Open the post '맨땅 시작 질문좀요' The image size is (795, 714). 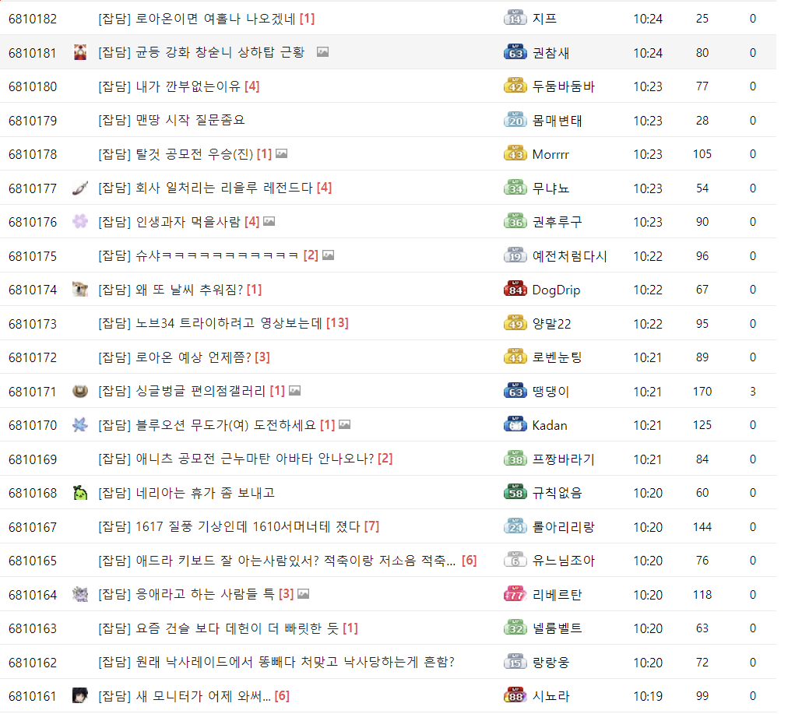click(x=171, y=121)
